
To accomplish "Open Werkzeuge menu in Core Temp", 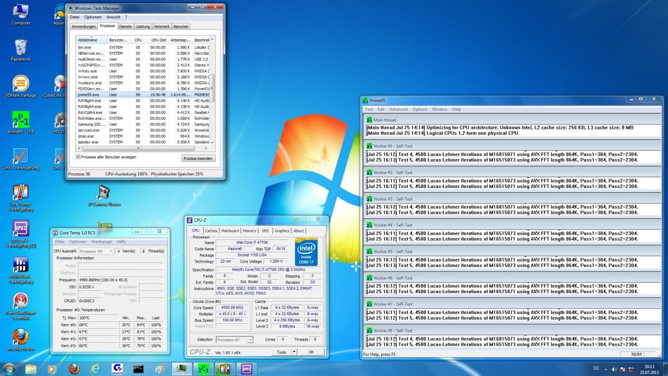I will tap(101, 241).
